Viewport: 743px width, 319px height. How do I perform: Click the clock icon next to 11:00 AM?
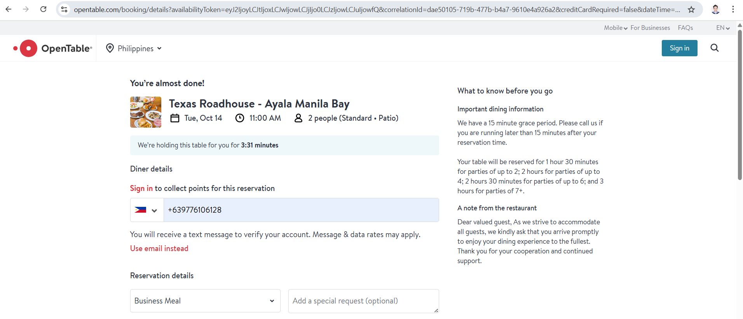[x=240, y=118]
